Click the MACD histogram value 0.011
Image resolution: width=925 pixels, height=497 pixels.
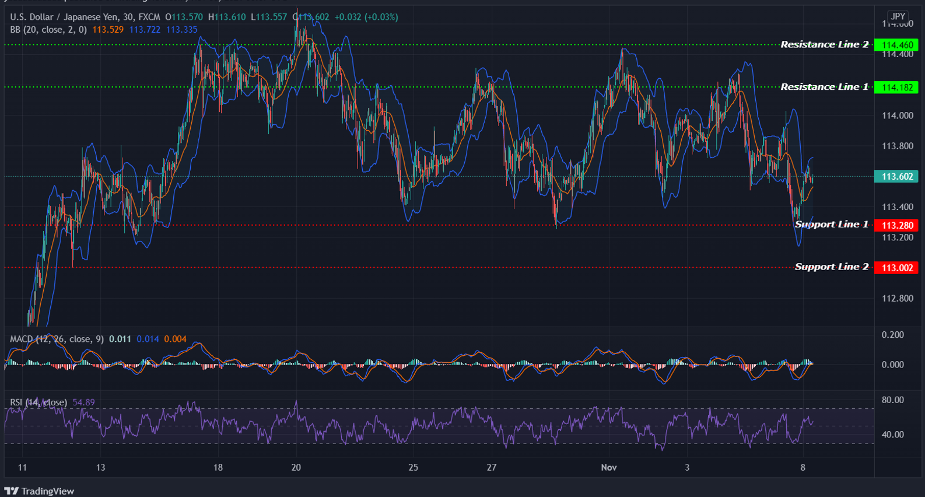tap(120, 339)
